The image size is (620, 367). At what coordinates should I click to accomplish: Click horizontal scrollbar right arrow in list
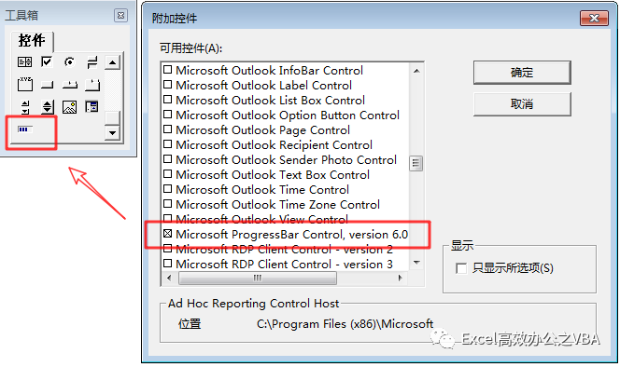pos(400,279)
